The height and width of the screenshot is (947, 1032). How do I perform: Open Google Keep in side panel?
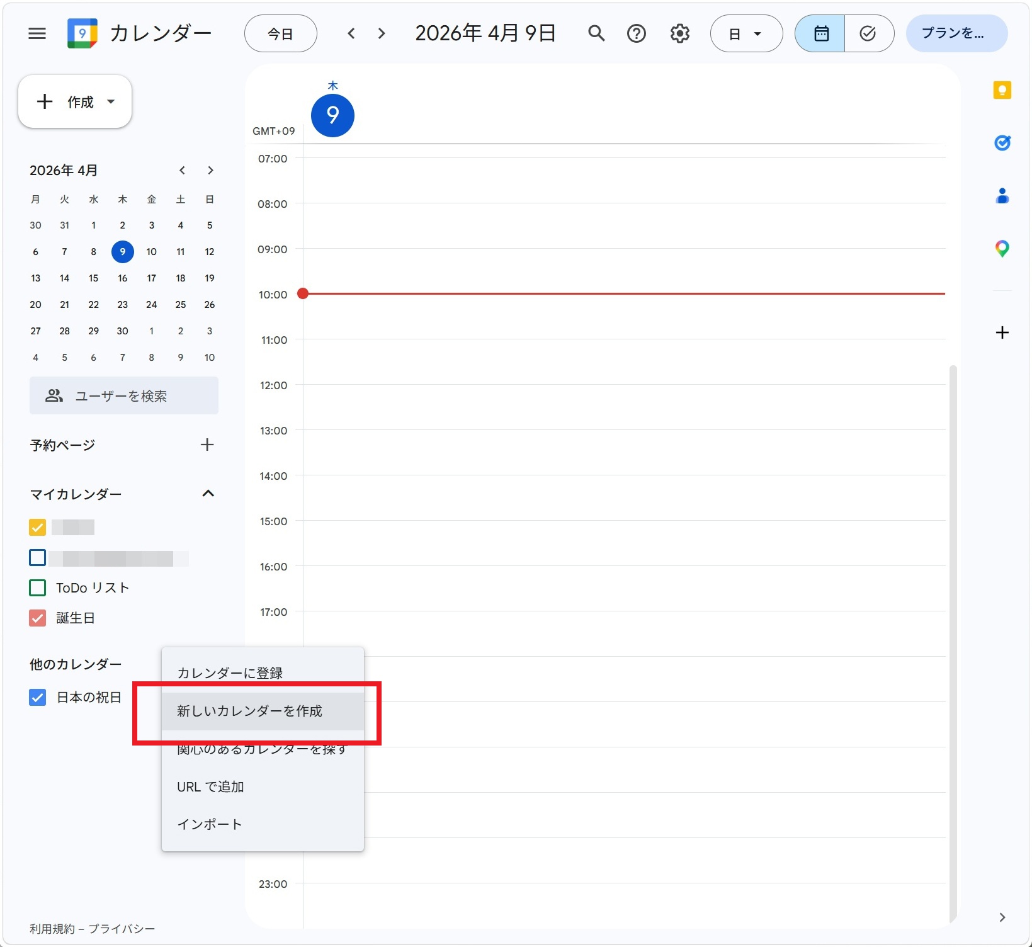pos(1002,91)
